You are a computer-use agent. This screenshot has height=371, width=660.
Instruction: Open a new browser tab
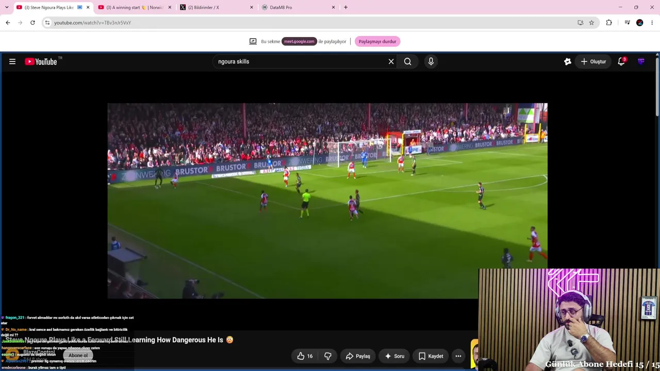pos(345,7)
